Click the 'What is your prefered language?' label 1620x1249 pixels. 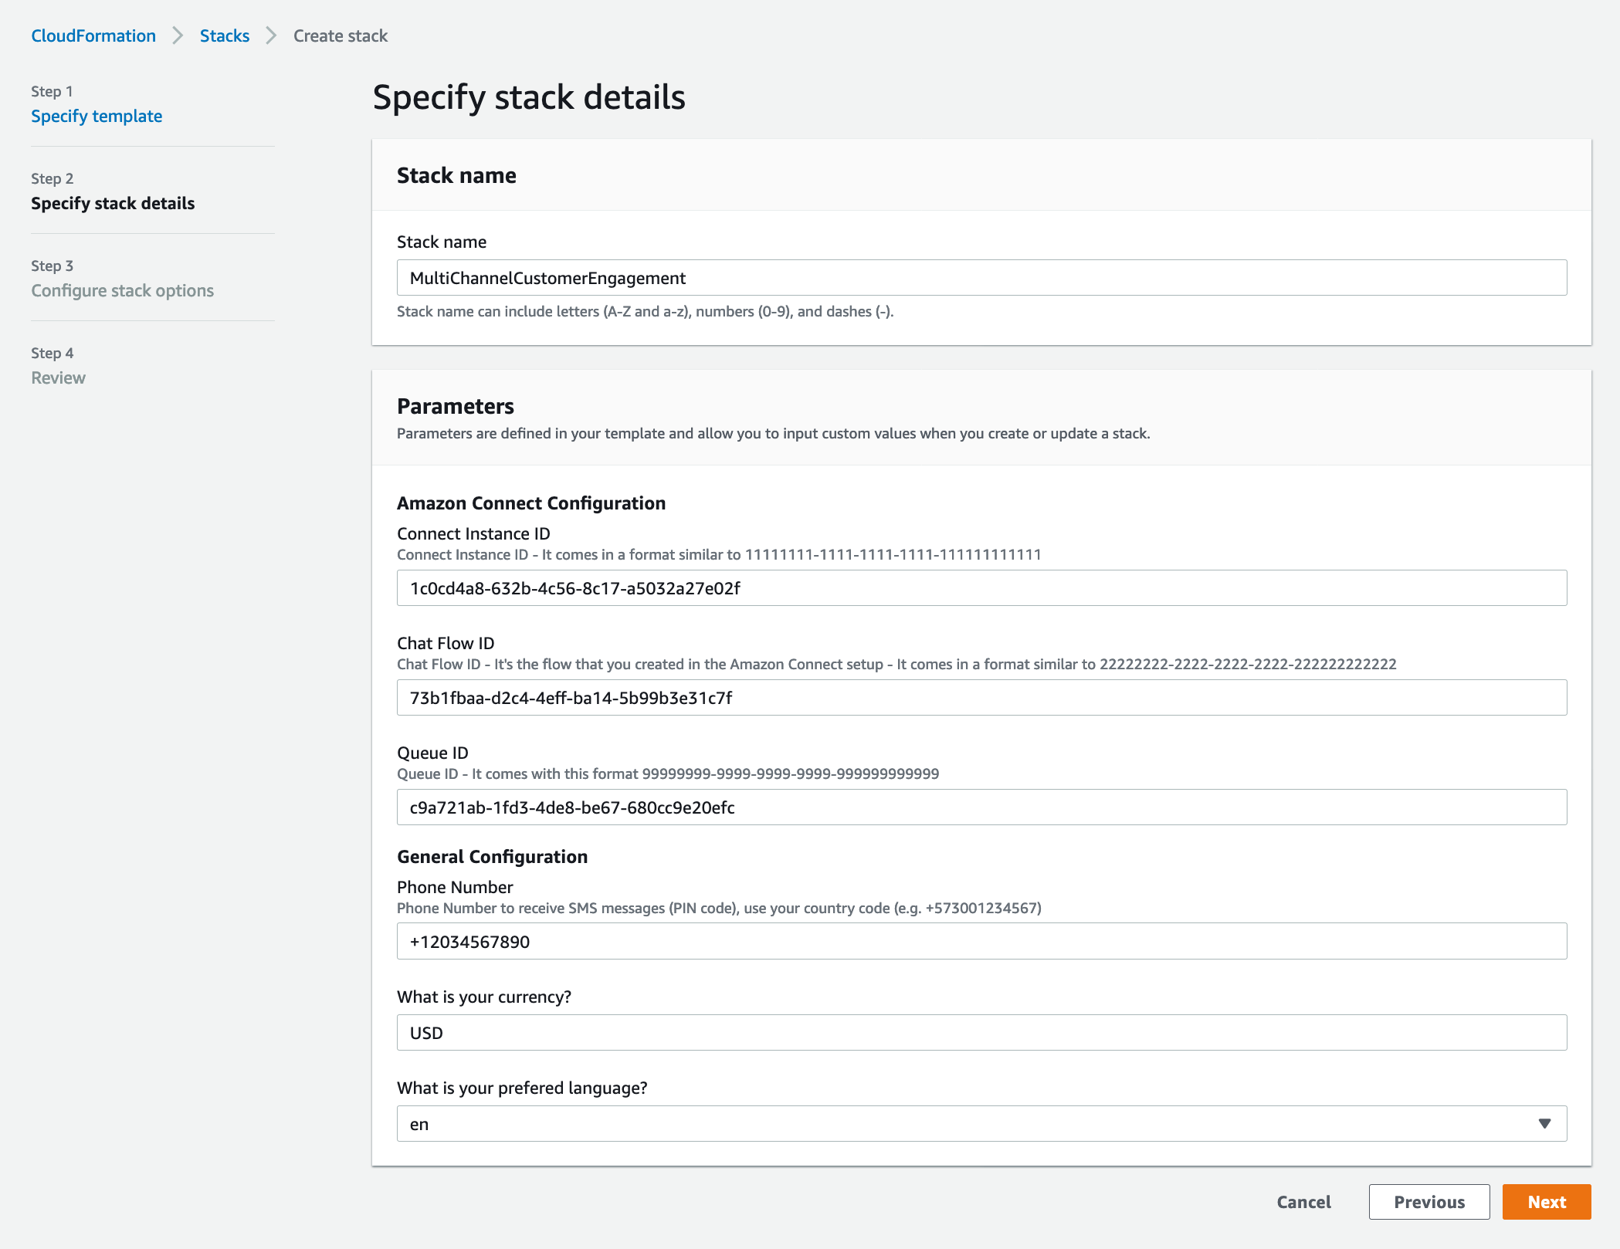tap(522, 1088)
